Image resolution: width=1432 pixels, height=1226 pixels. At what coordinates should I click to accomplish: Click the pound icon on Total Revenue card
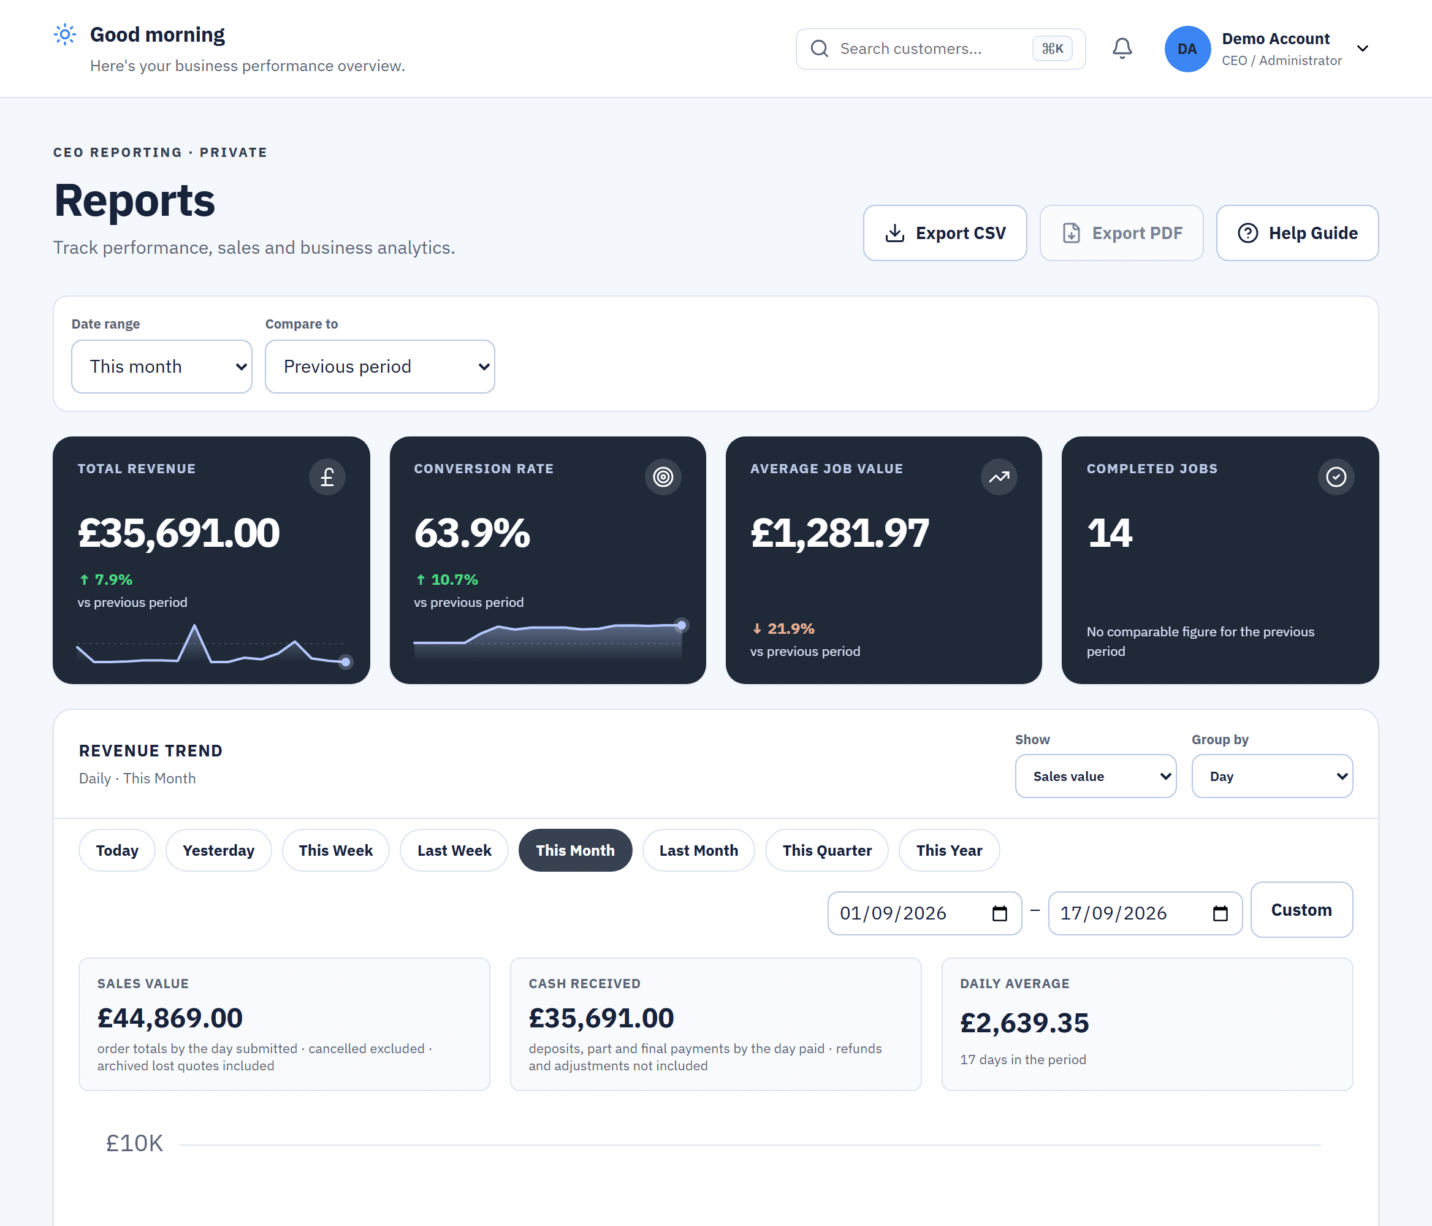point(327,477)
